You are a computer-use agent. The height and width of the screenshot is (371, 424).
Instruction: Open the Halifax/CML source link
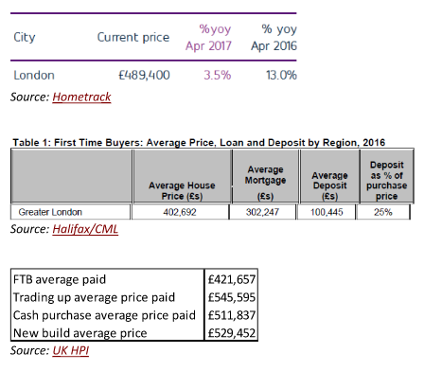(x=85, y=229)
